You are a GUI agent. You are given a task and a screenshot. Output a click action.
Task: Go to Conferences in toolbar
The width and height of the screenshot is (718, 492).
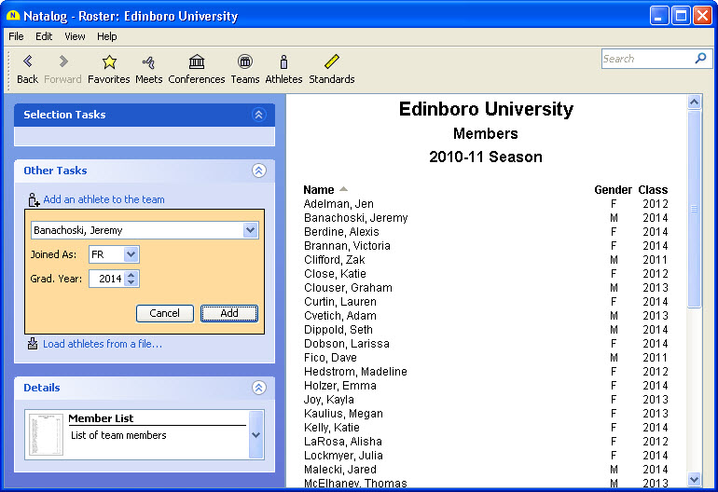(196, 62)
